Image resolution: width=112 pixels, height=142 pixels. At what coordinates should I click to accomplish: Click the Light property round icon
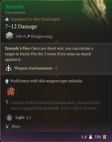pos(9,118)
